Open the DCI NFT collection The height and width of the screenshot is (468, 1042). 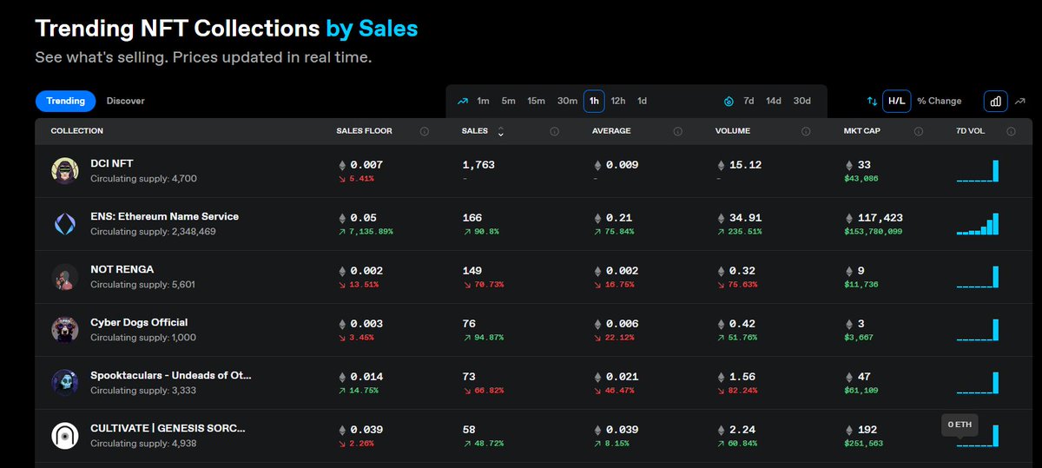point(112,163)
